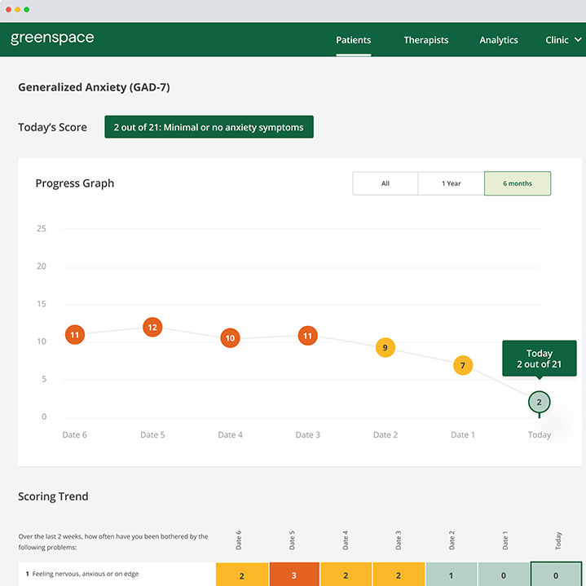Click the Clinic chevron arrow
The width and height of the screenshot is (586, 586).
click(578, 40)
